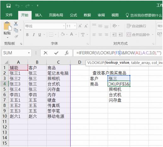This screenshot has width=163, height=147.
Task: Click the 合并后居中 button
Action: 138,35
